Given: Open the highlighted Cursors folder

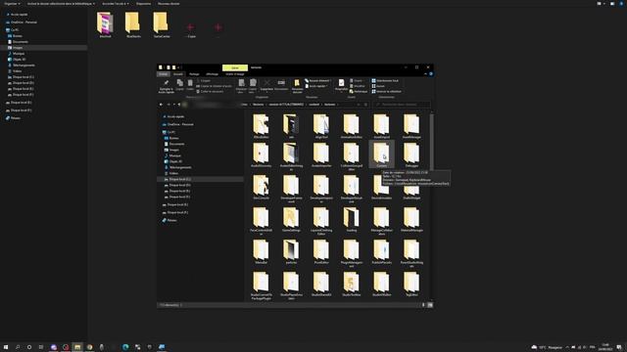Looking at the screenshot, I should click(381, 154).
